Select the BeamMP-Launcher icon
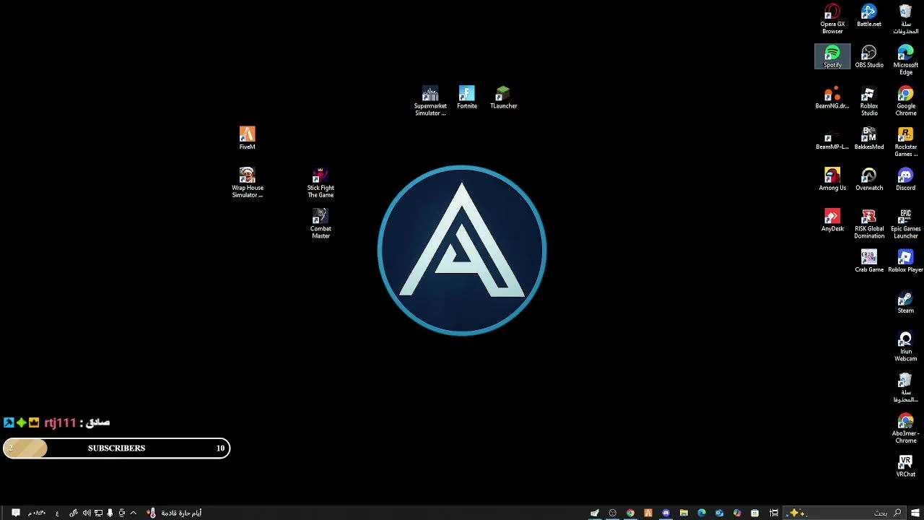924x520 pixels. point(832,139)
